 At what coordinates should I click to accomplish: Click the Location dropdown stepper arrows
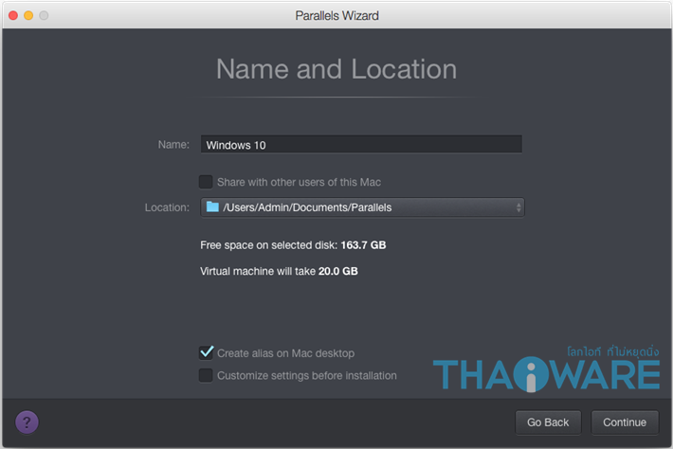click(x=518, y=207)
